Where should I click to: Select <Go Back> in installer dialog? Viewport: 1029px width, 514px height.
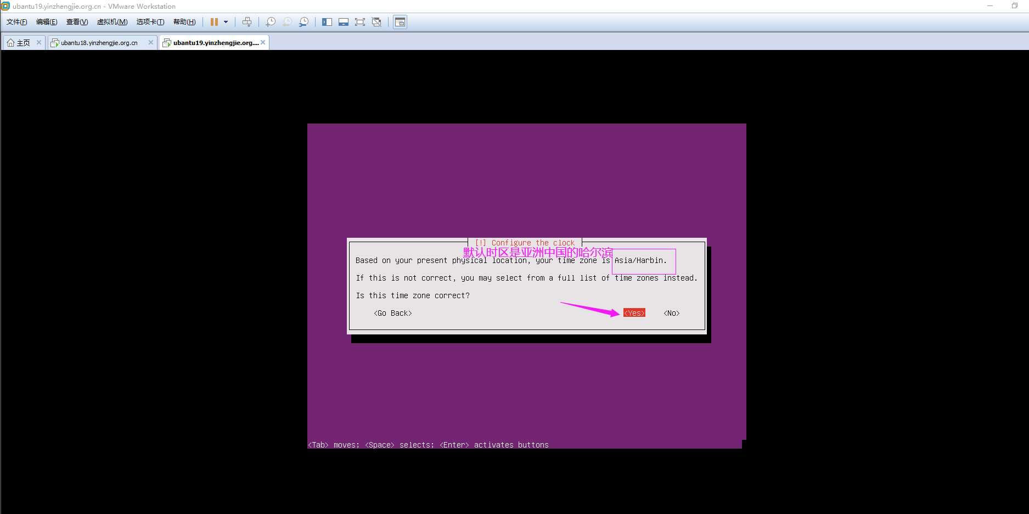point(393,313)
